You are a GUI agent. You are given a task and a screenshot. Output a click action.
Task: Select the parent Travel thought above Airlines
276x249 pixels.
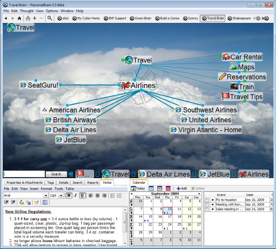138,60
